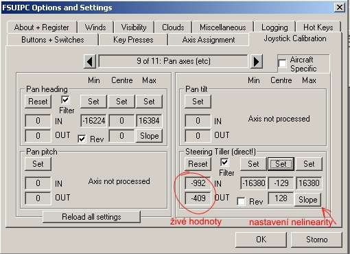350x254 pixels.
Task: Click Pan heading Centre Set button
Action: click(x=121, y=102)
